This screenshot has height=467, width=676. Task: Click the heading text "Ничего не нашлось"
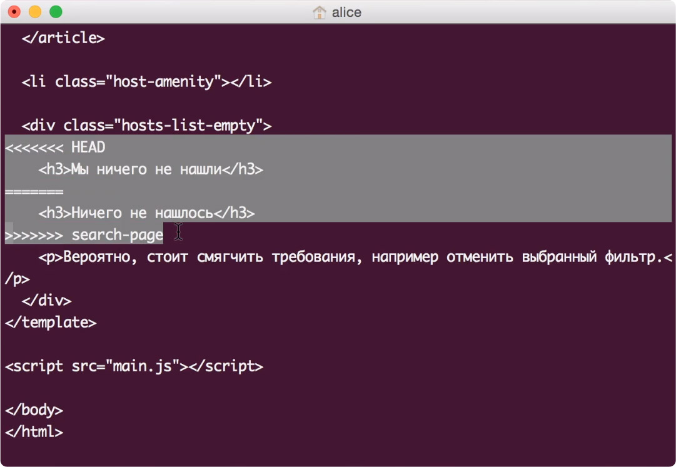click(x=142, y=213)
